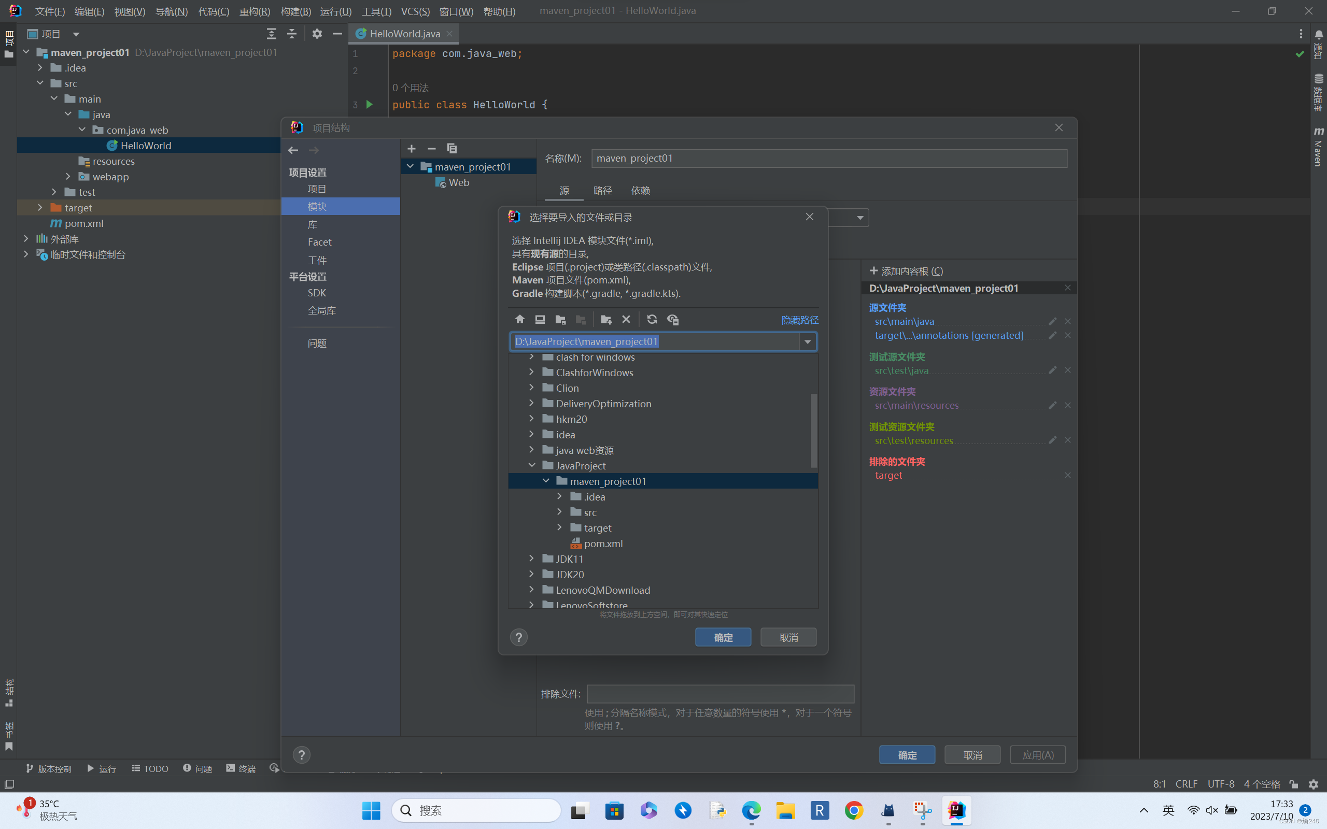
Task: Remove selected module with the minus icon
Action: (432, 149)
